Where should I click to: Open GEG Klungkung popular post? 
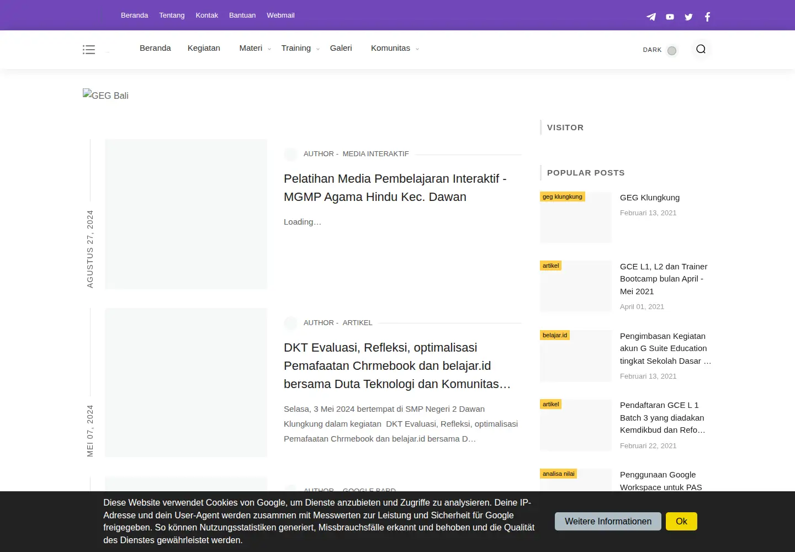click(x=650, y=198)
